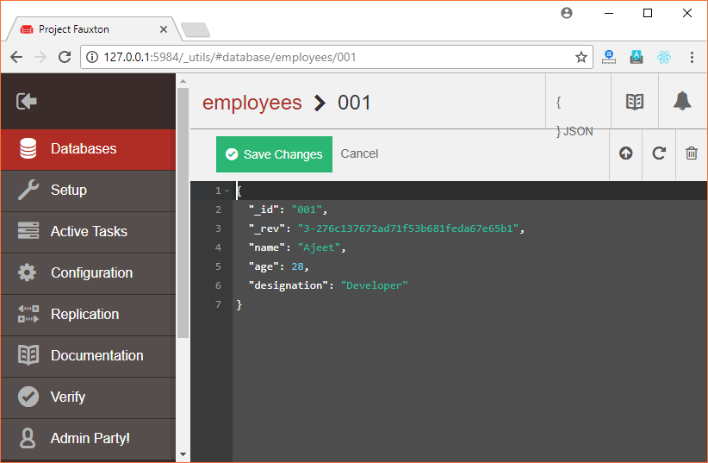Click the "_rev" value in editor
Viewport: 708px width, 463px height.
[x=407, y=228]
